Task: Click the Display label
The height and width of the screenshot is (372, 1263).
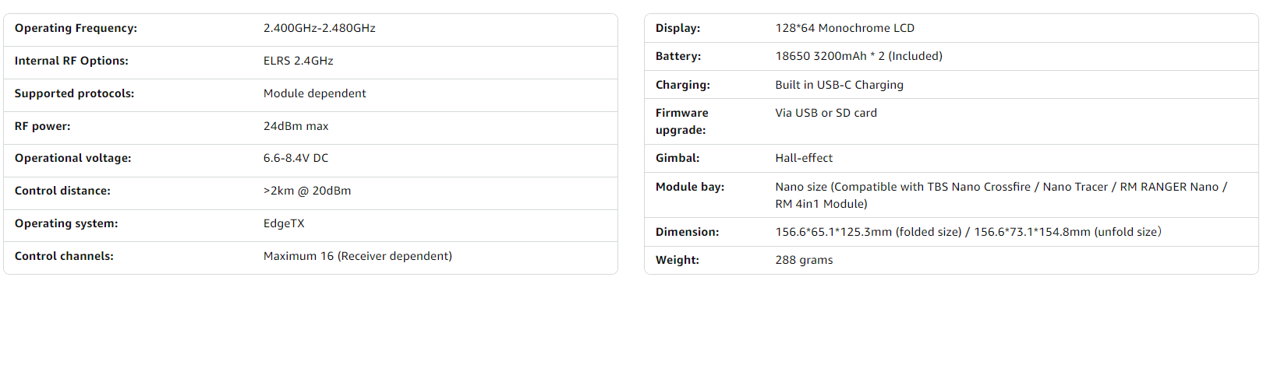Action: pyautogui.click(x=677, y=28)
